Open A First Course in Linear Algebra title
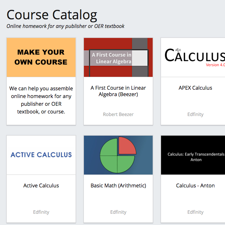225x225 pixels. click(x=118, y=91)
